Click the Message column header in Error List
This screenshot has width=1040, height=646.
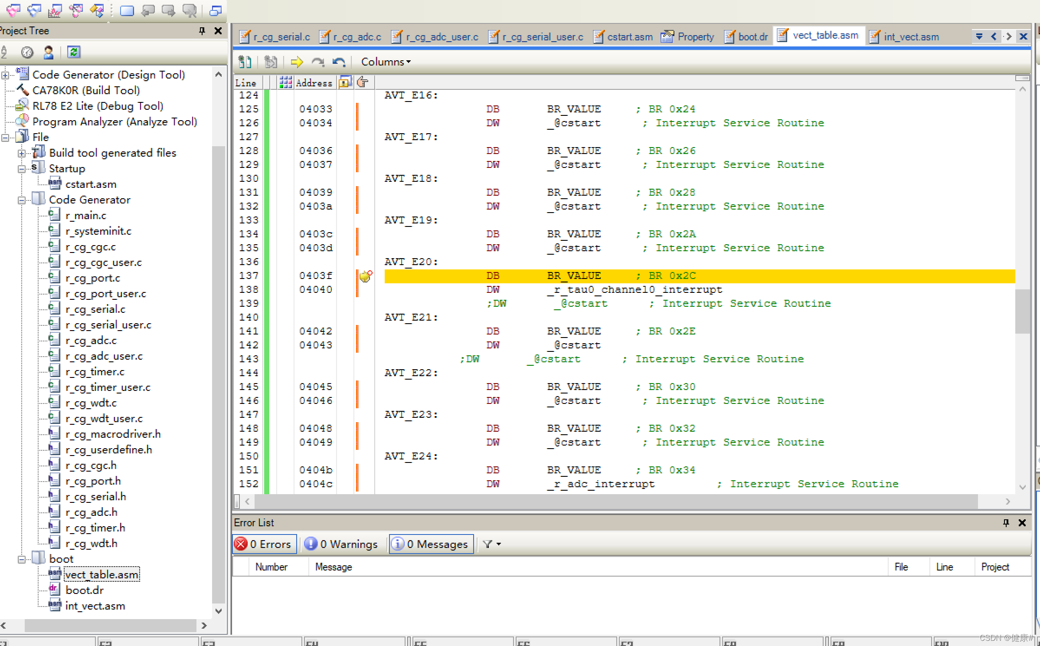[x=334, y=567]
